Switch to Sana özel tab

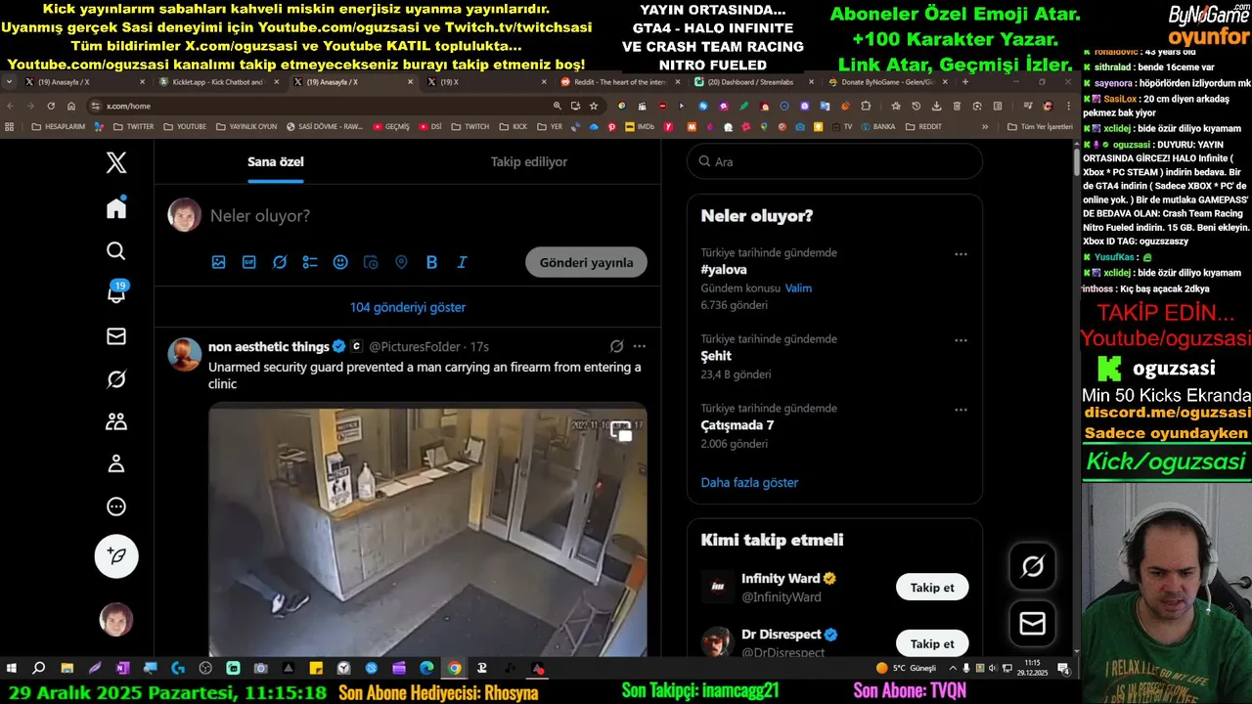click(x=276, y=161)
